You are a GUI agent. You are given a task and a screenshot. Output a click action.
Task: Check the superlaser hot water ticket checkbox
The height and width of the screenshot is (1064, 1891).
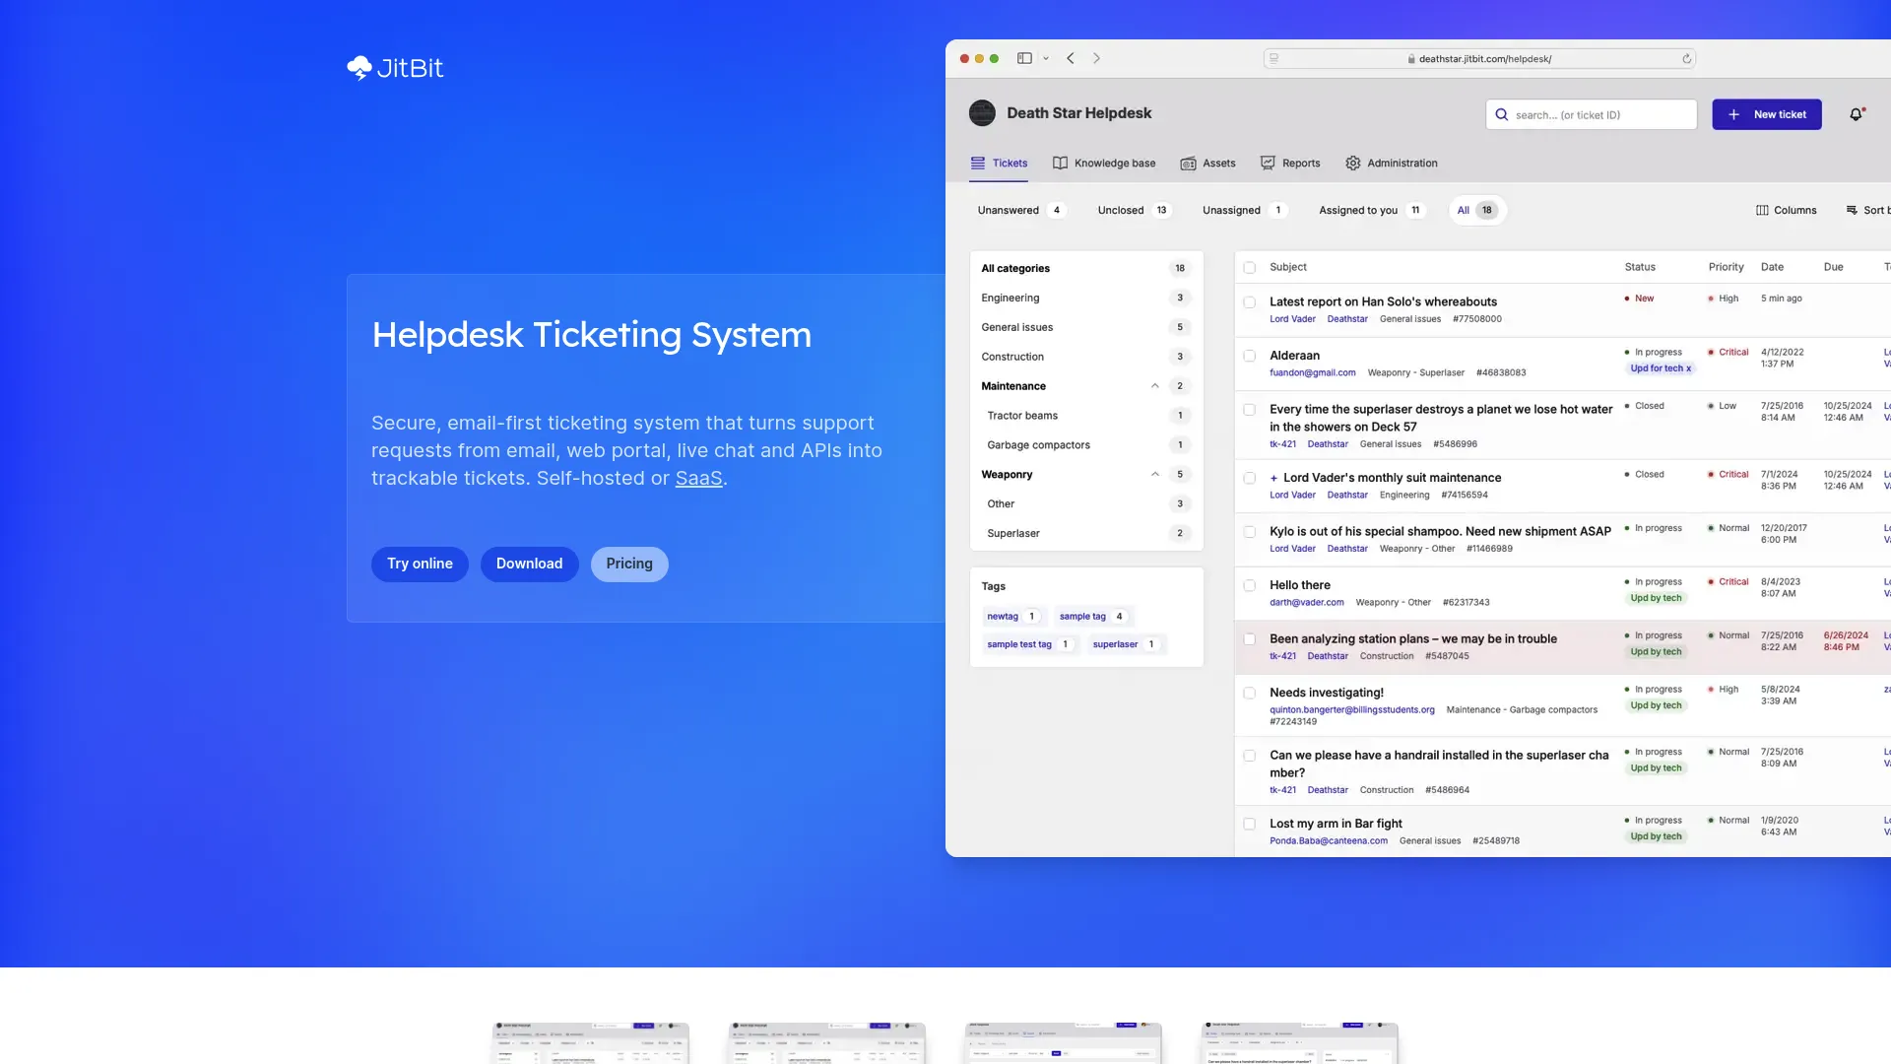pyautogui.click(x=1250, y=410)
